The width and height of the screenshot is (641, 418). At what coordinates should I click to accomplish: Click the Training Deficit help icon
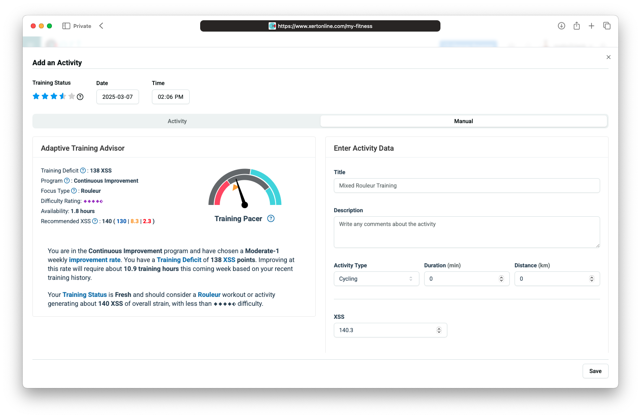(x=83, y=171)
